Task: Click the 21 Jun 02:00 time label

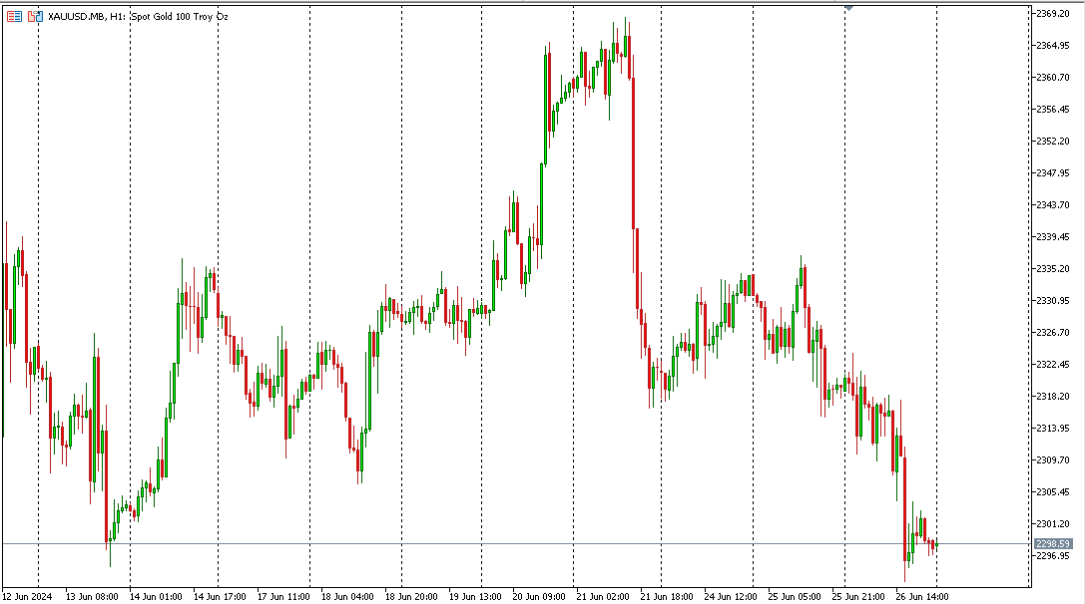Action: tap(603, 596)
